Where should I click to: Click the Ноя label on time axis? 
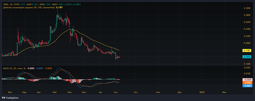tap(158, 92)
